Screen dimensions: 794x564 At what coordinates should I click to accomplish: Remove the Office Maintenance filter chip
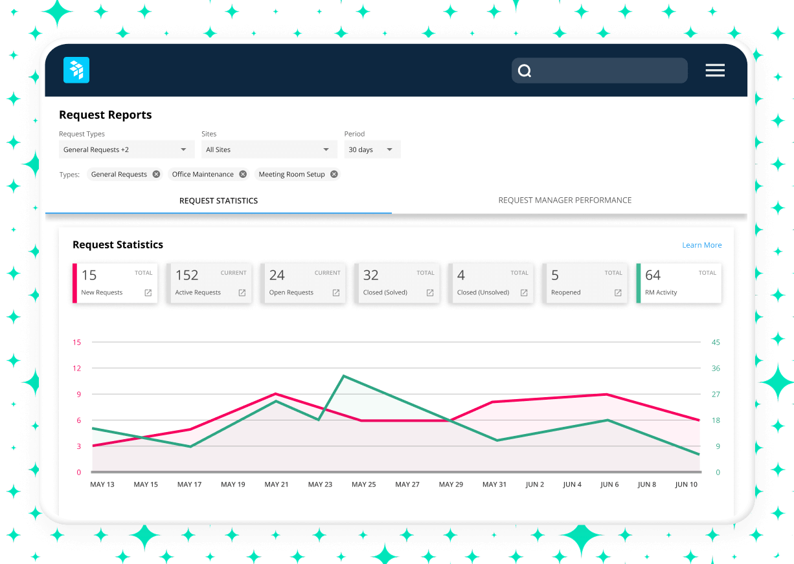[243, 174]
